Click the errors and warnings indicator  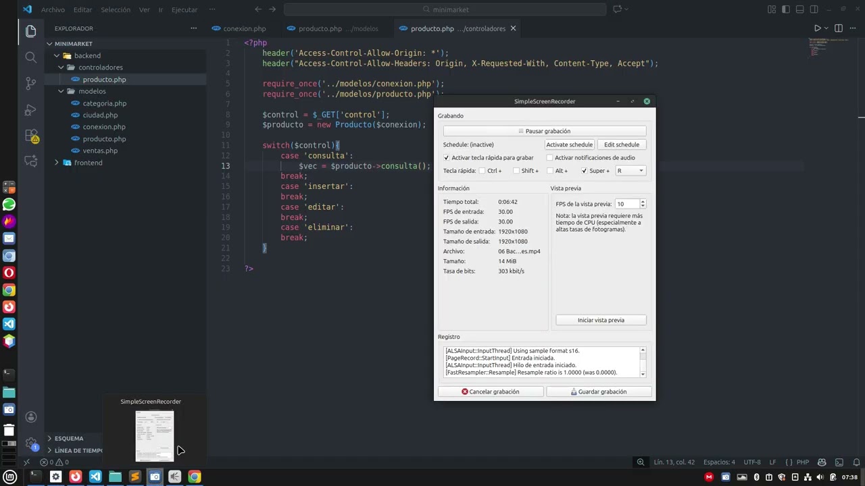coord(54,462)
